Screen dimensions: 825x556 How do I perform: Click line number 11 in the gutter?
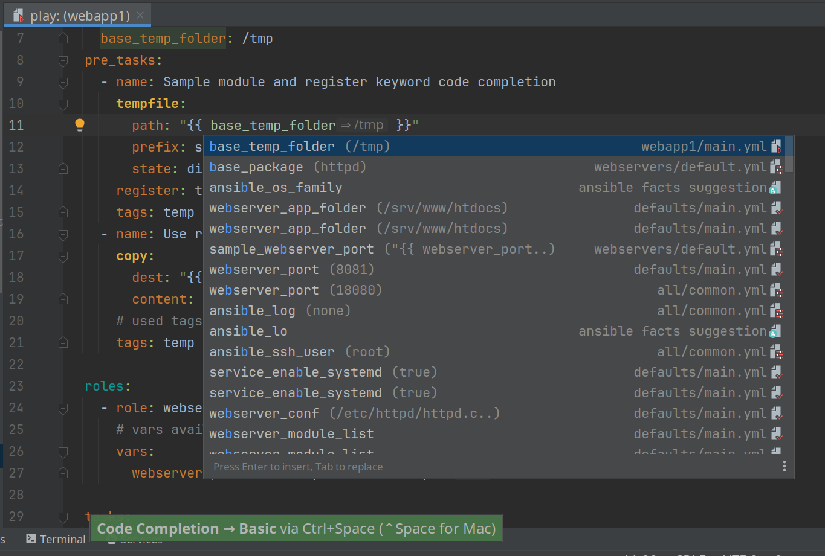pyautogui.click(x=16, y=126)
